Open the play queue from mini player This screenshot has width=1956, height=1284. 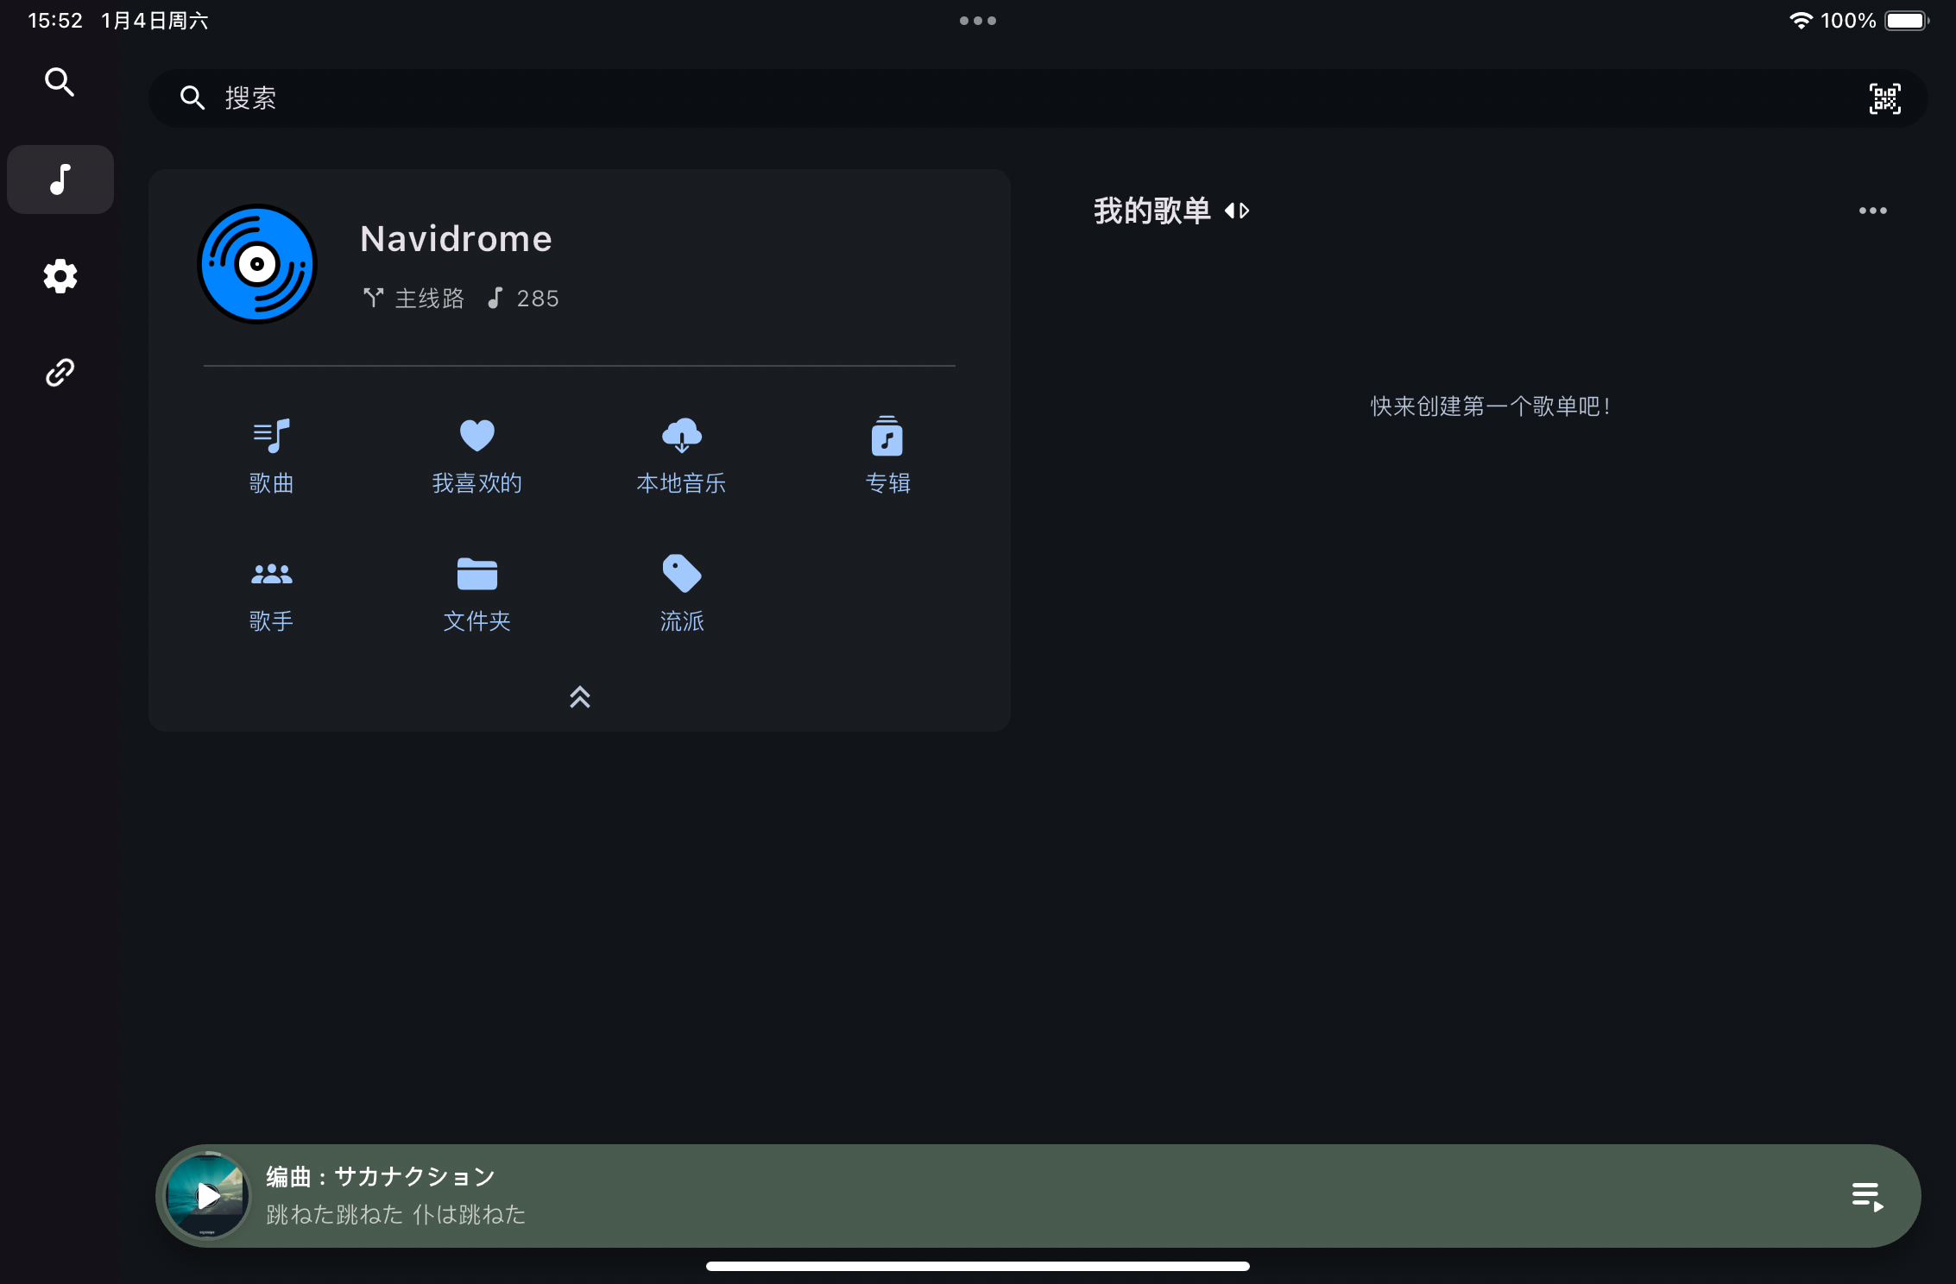point(1867,1196)
